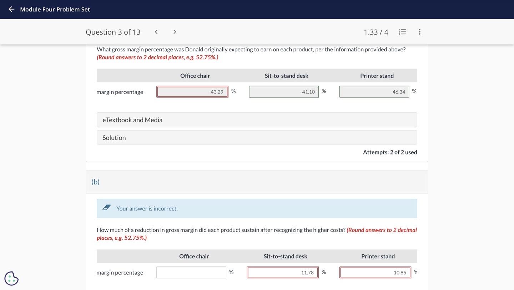Click the back arrow beside Module Four Problem Set
This screenshot has width=514, height=290.
[11, 9]
